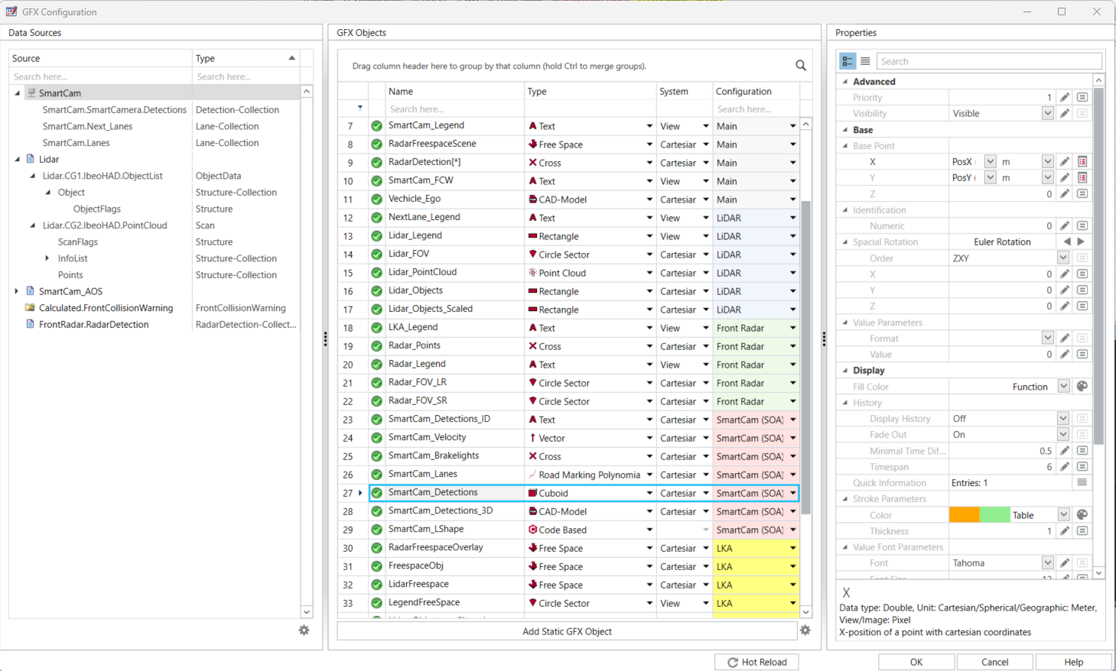This screenshot has width=1116, height=671.
Task: Click the Cuboid type icon in row 27
Action: pos(533,493)
